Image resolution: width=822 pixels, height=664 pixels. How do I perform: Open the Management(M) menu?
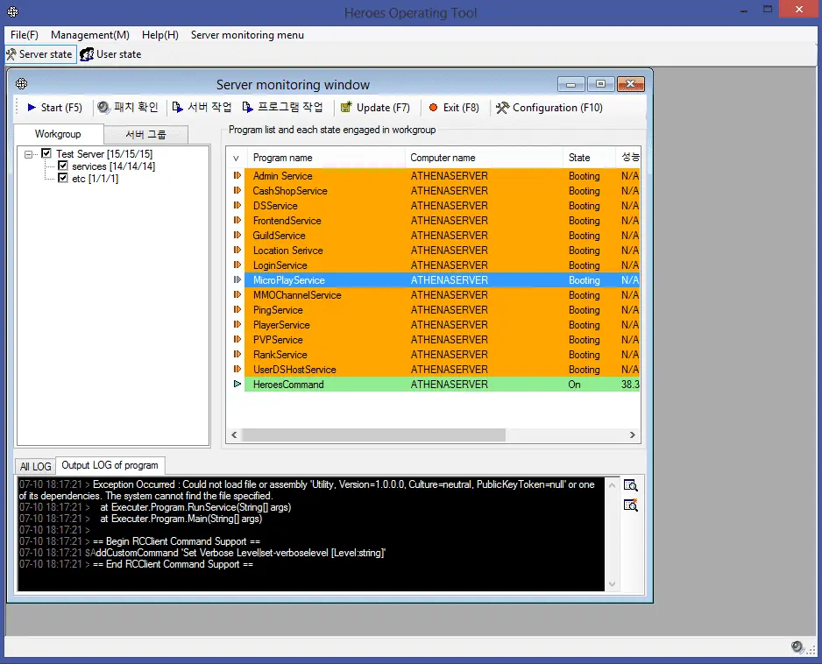(90, 35)
